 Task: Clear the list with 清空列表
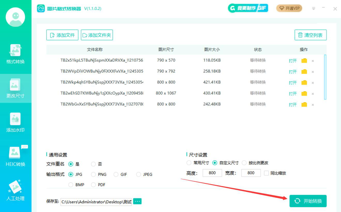(311, 35)
